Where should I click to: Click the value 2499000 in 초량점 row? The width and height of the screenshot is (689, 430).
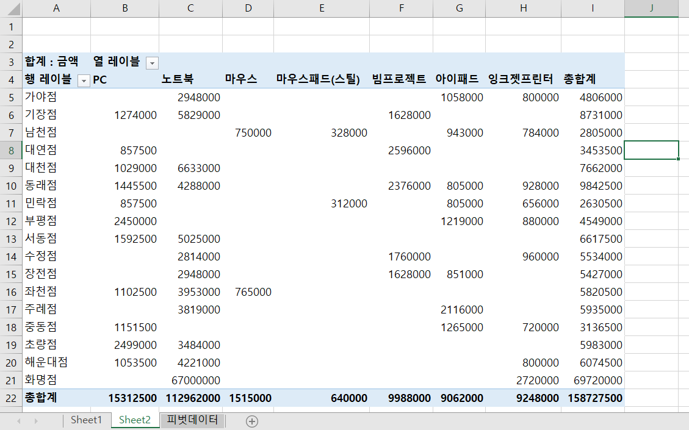124,345
